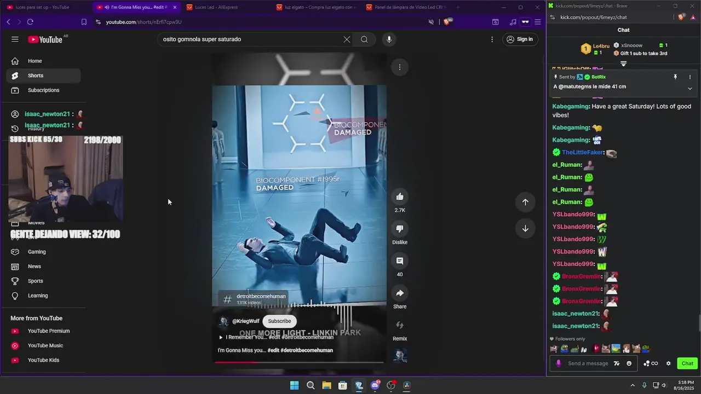
Task: Open YouTube settings three-dot menu
Action: point(492,39)
